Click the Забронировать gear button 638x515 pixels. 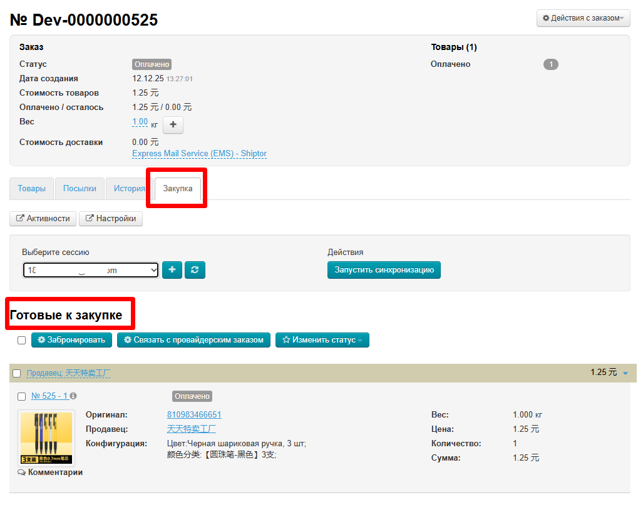click(x=72, y=340)
